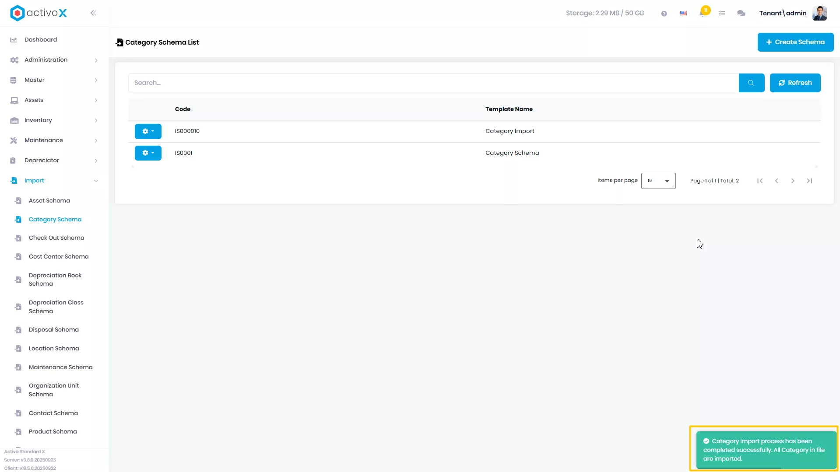The image size is (840, 472).
Task: Click Category Import template name
Action: click(x=510, y=131)
